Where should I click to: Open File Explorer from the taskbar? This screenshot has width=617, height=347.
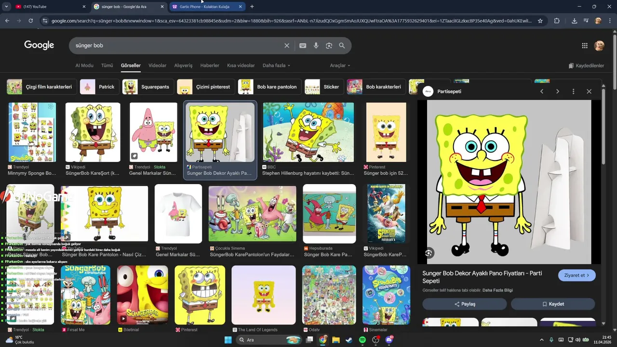(336, 340)
